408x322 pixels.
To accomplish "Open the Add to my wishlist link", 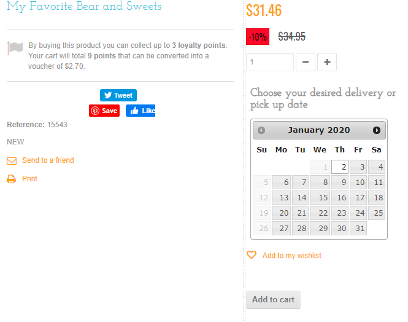I will (x=291, y=256).
